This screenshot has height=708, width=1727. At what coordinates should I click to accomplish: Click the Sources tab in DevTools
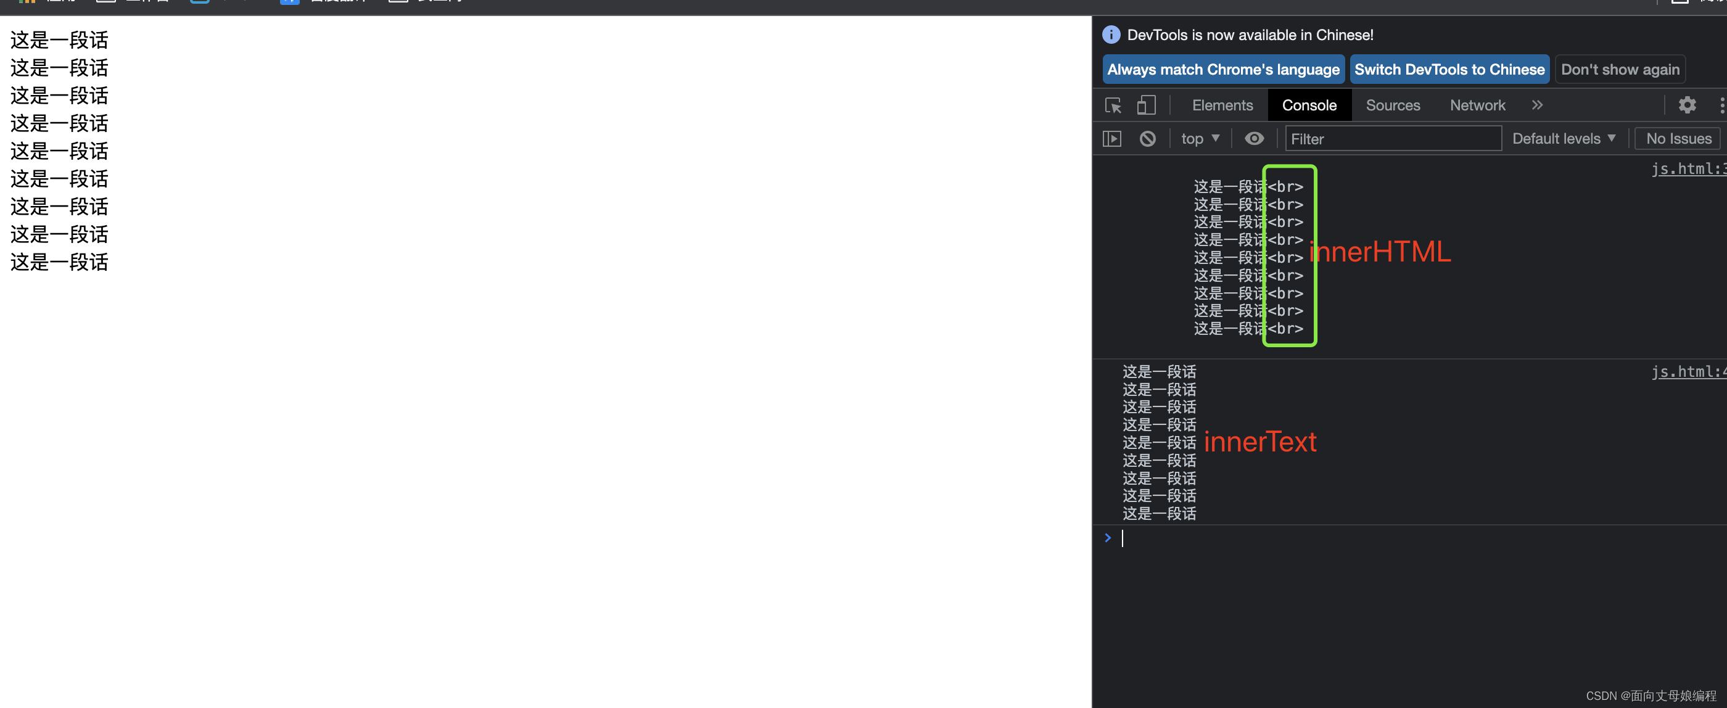[x=1391, y=105]
